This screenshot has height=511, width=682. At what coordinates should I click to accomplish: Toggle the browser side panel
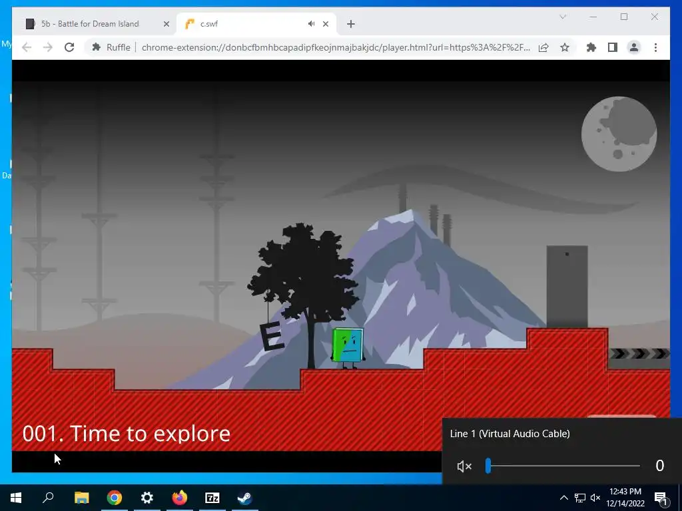(613, 47)
